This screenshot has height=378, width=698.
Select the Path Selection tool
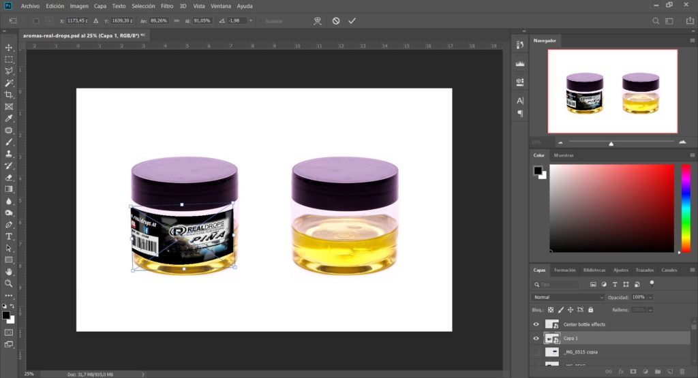pos(8,248)
